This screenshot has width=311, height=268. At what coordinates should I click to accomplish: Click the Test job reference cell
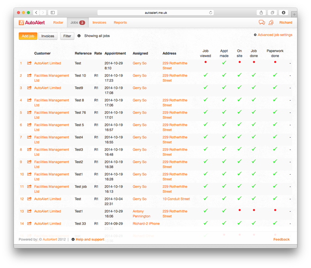pos(81,187)
